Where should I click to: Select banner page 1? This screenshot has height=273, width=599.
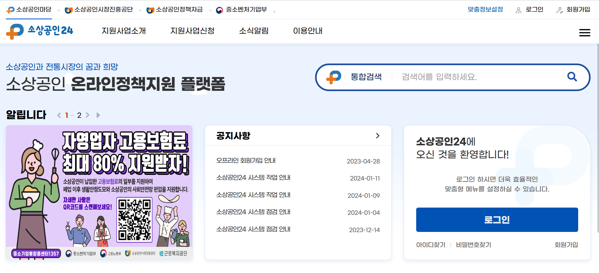[67, 115]
